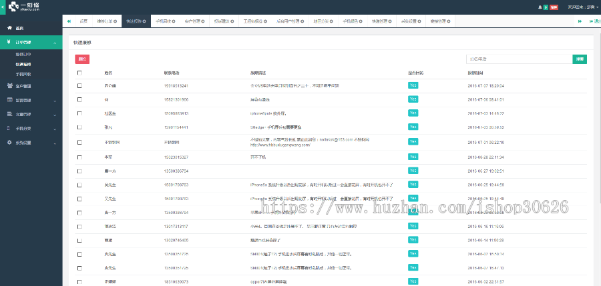Click the 报修时间 column header
Viewport: 601px width, 286px height.
click(475, 73)
